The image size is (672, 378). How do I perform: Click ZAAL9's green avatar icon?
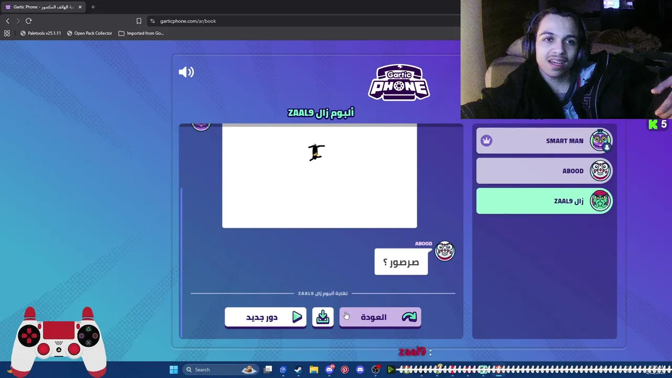pos(600,201)
